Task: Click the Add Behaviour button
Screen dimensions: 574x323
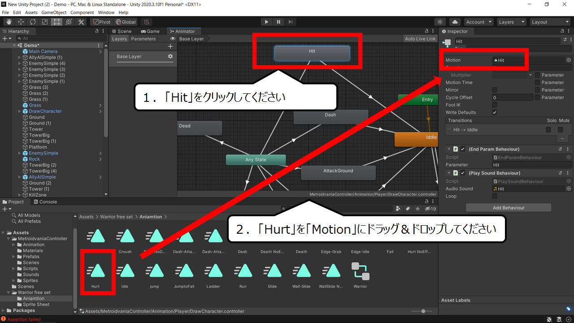Action: pos(509,208)
